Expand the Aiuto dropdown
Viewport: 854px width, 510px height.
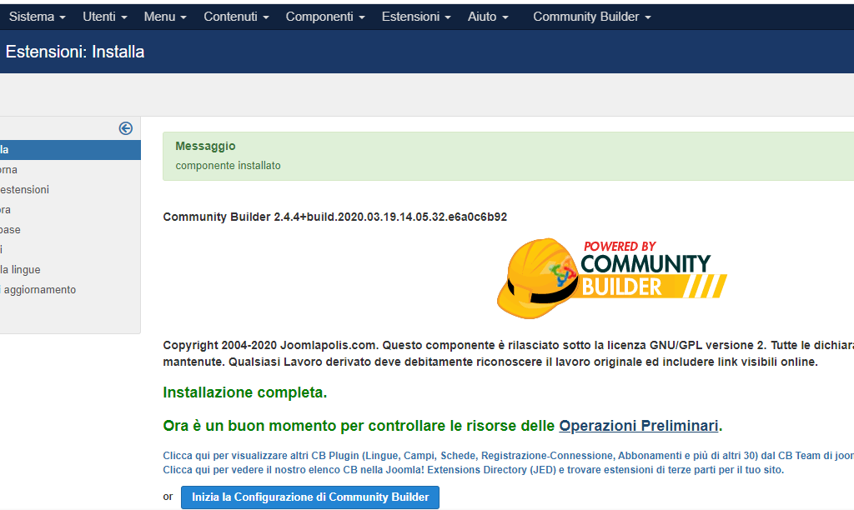(488, 17)
